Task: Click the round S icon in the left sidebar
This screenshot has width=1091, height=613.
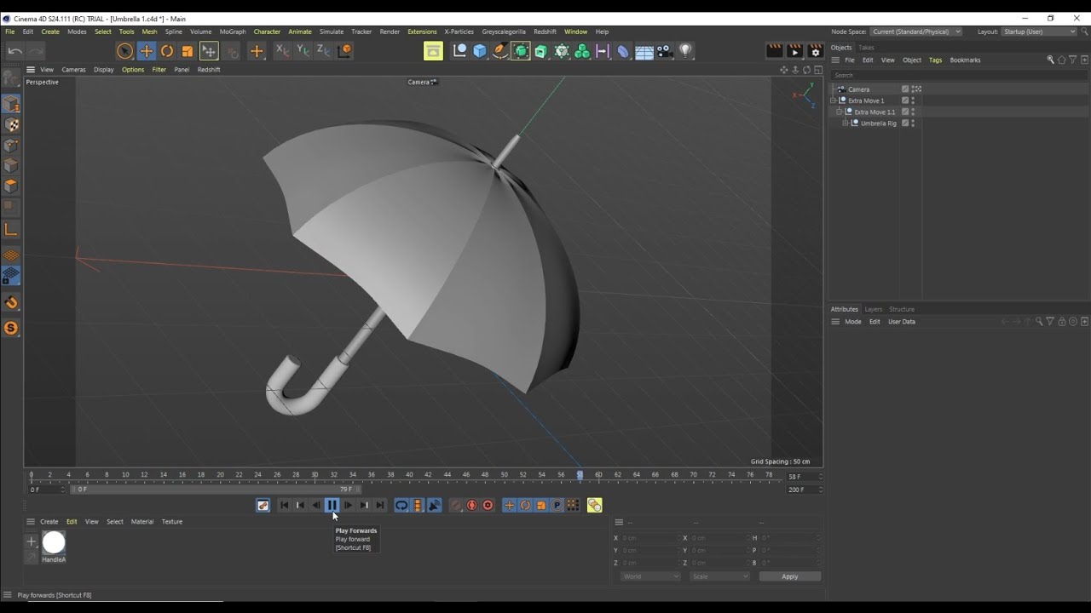Action: point(11,328)
